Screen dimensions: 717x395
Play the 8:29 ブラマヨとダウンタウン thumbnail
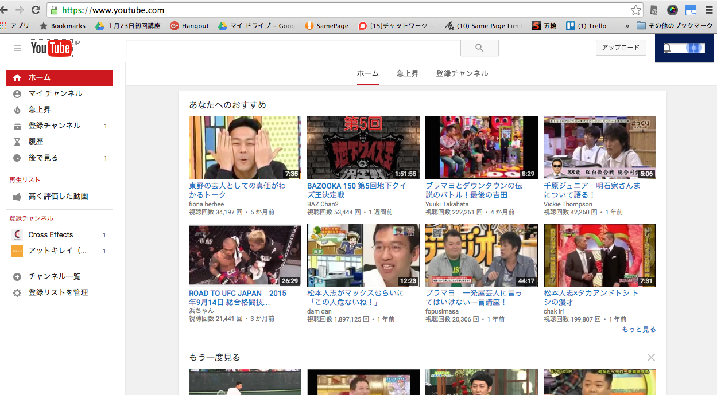point(482,148)
